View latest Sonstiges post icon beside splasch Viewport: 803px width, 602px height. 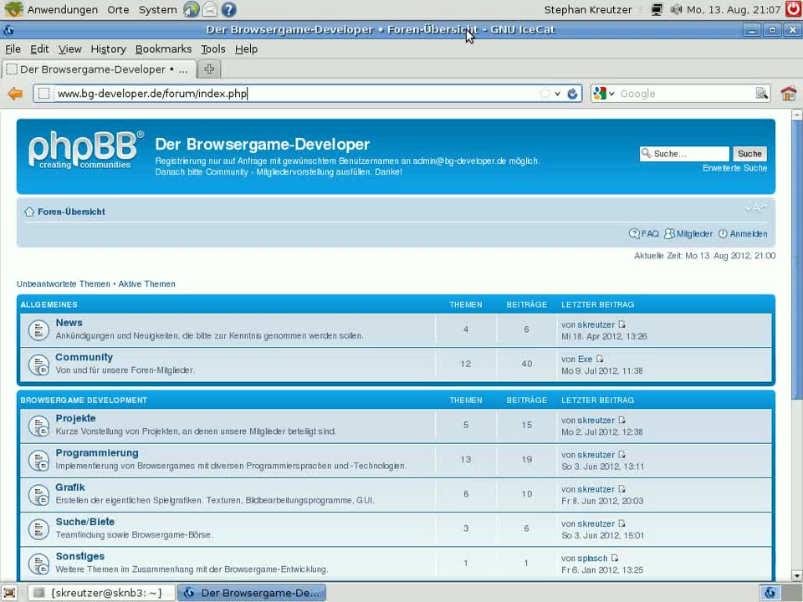(x=615, y=558)
